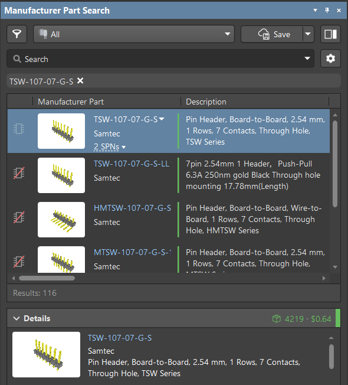348x385 pixels.
Task: Open search settings gear
Action: [x=330, y=58]
